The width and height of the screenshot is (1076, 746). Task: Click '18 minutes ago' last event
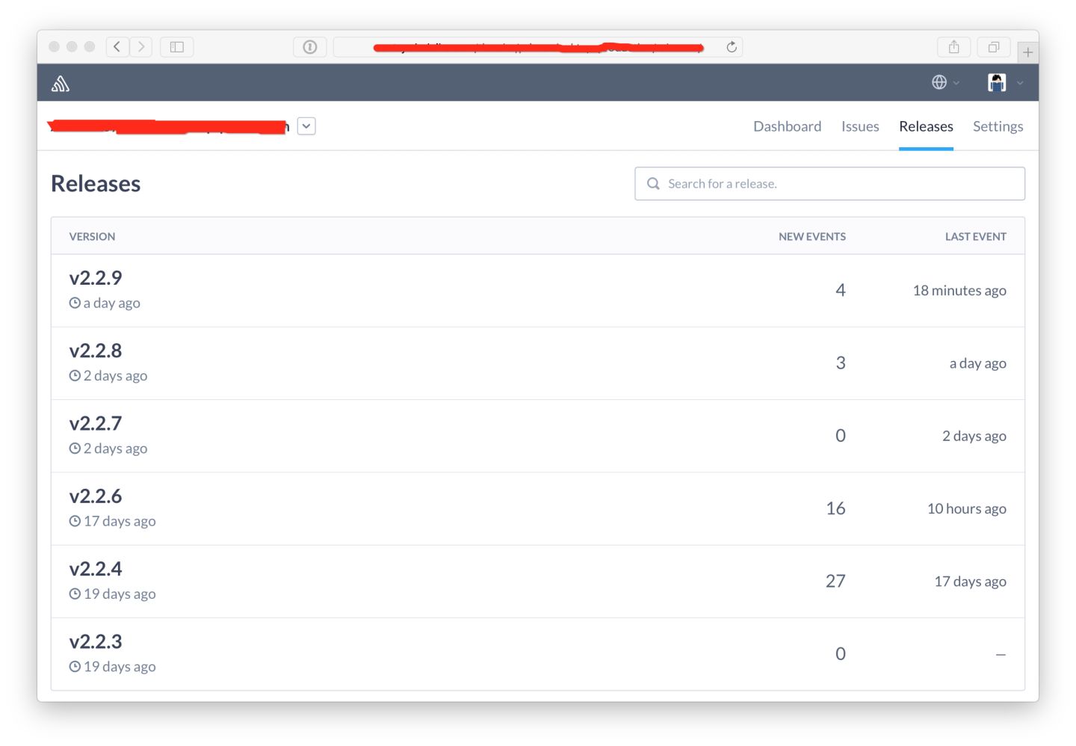(959, 290)
